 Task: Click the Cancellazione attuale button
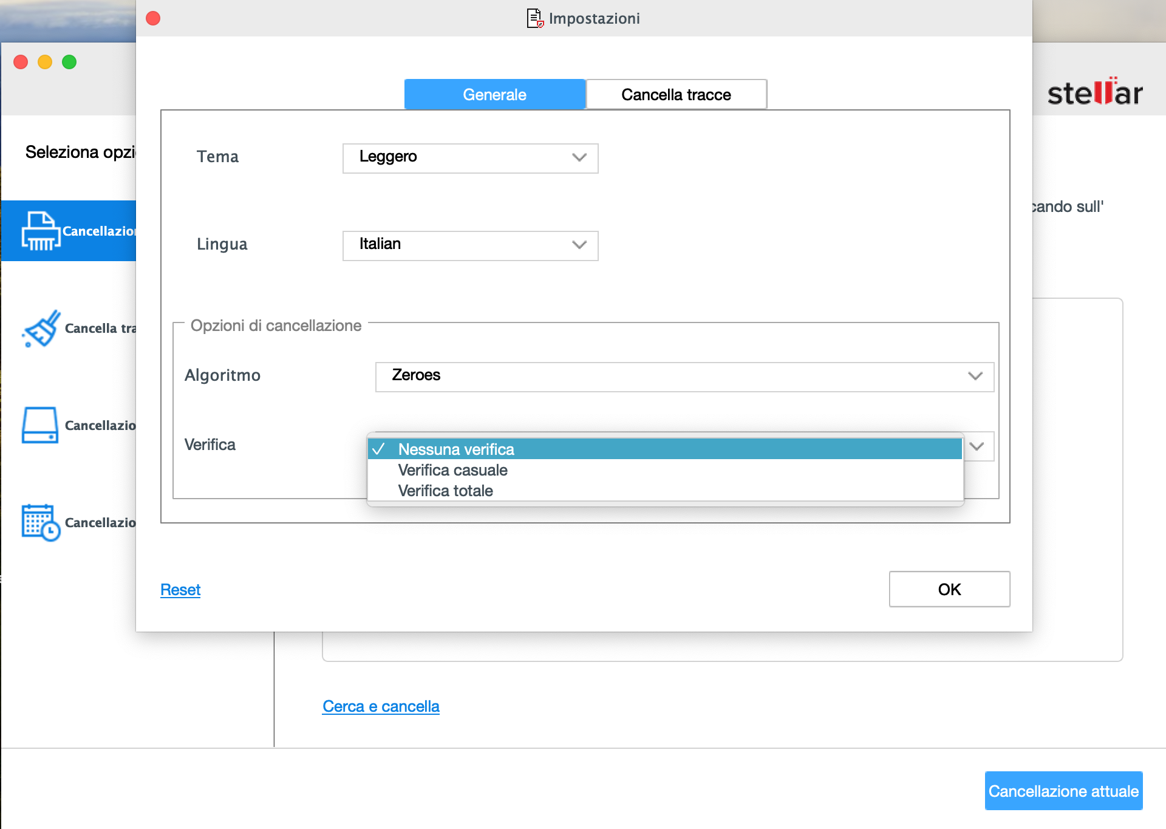[1063, 791]
